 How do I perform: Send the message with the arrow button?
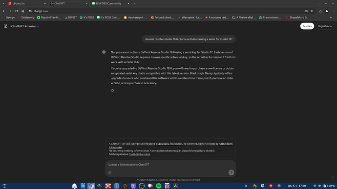click(x=231, y=172)
